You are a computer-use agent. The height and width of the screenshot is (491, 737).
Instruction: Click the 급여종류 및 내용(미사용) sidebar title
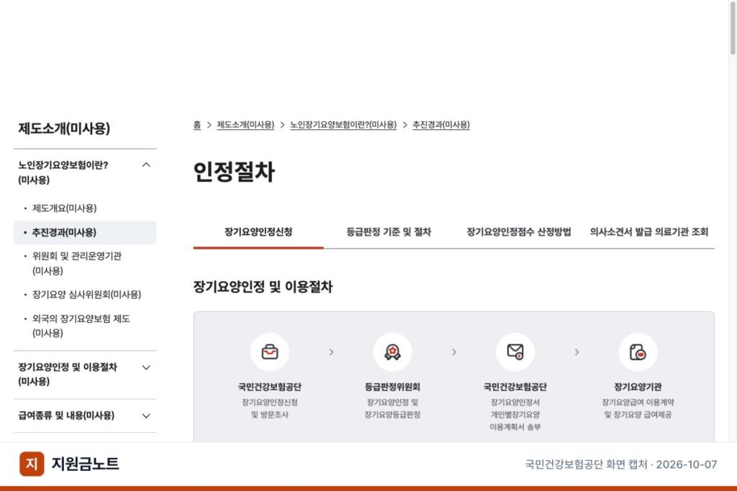tap(65, 416)
